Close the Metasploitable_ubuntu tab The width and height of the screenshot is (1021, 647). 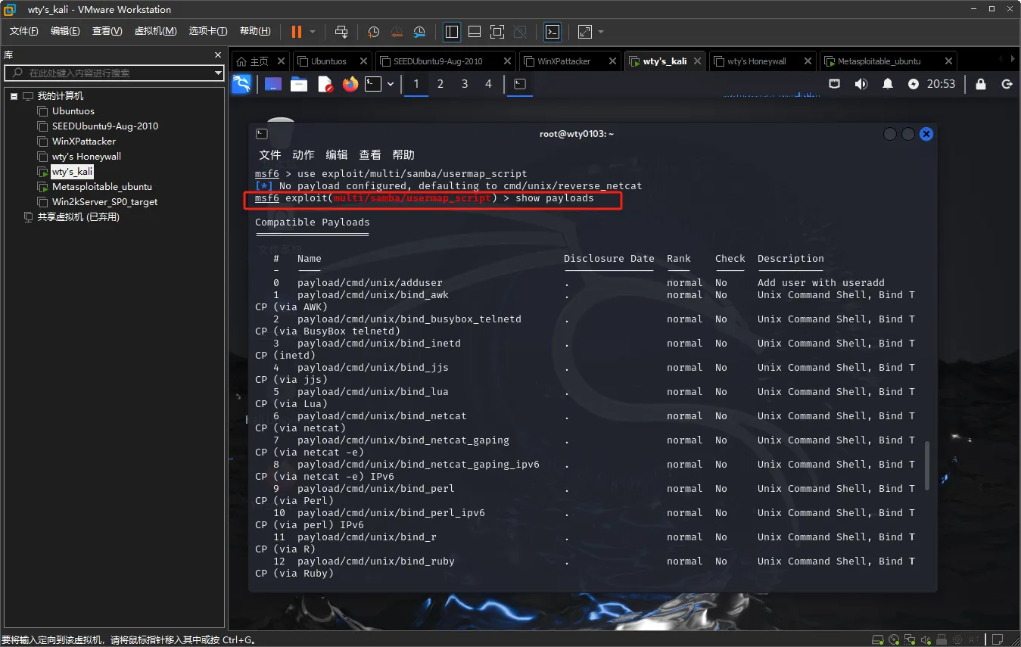click(948, 61)
